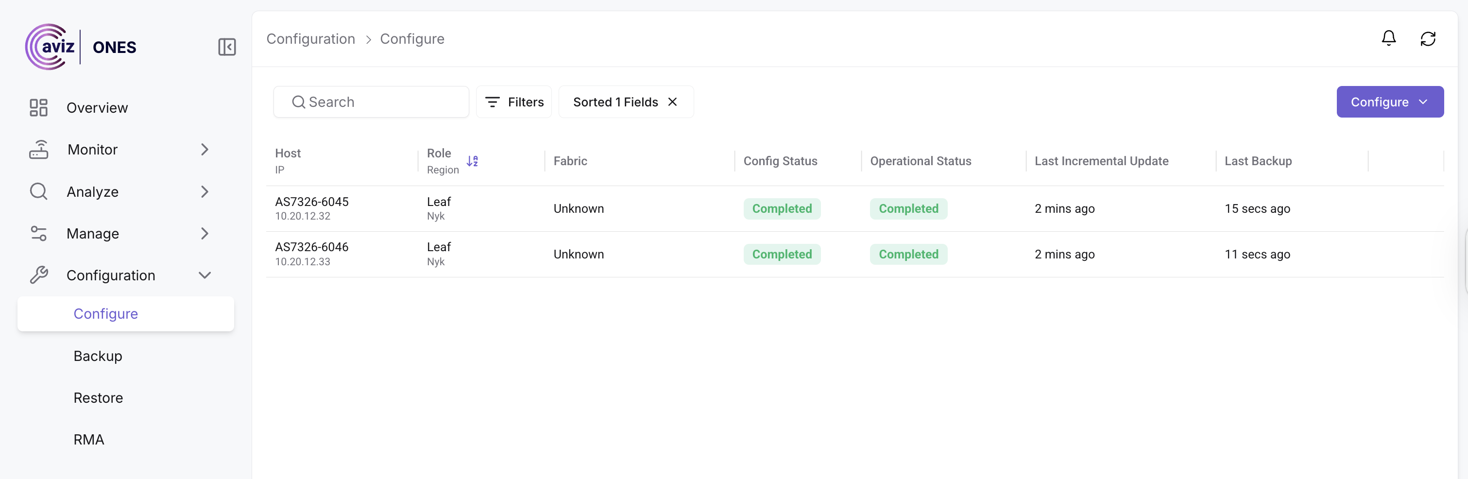
Task: Click the Overview grid icon
Action: pyautogui.click(x=38, y=108)
